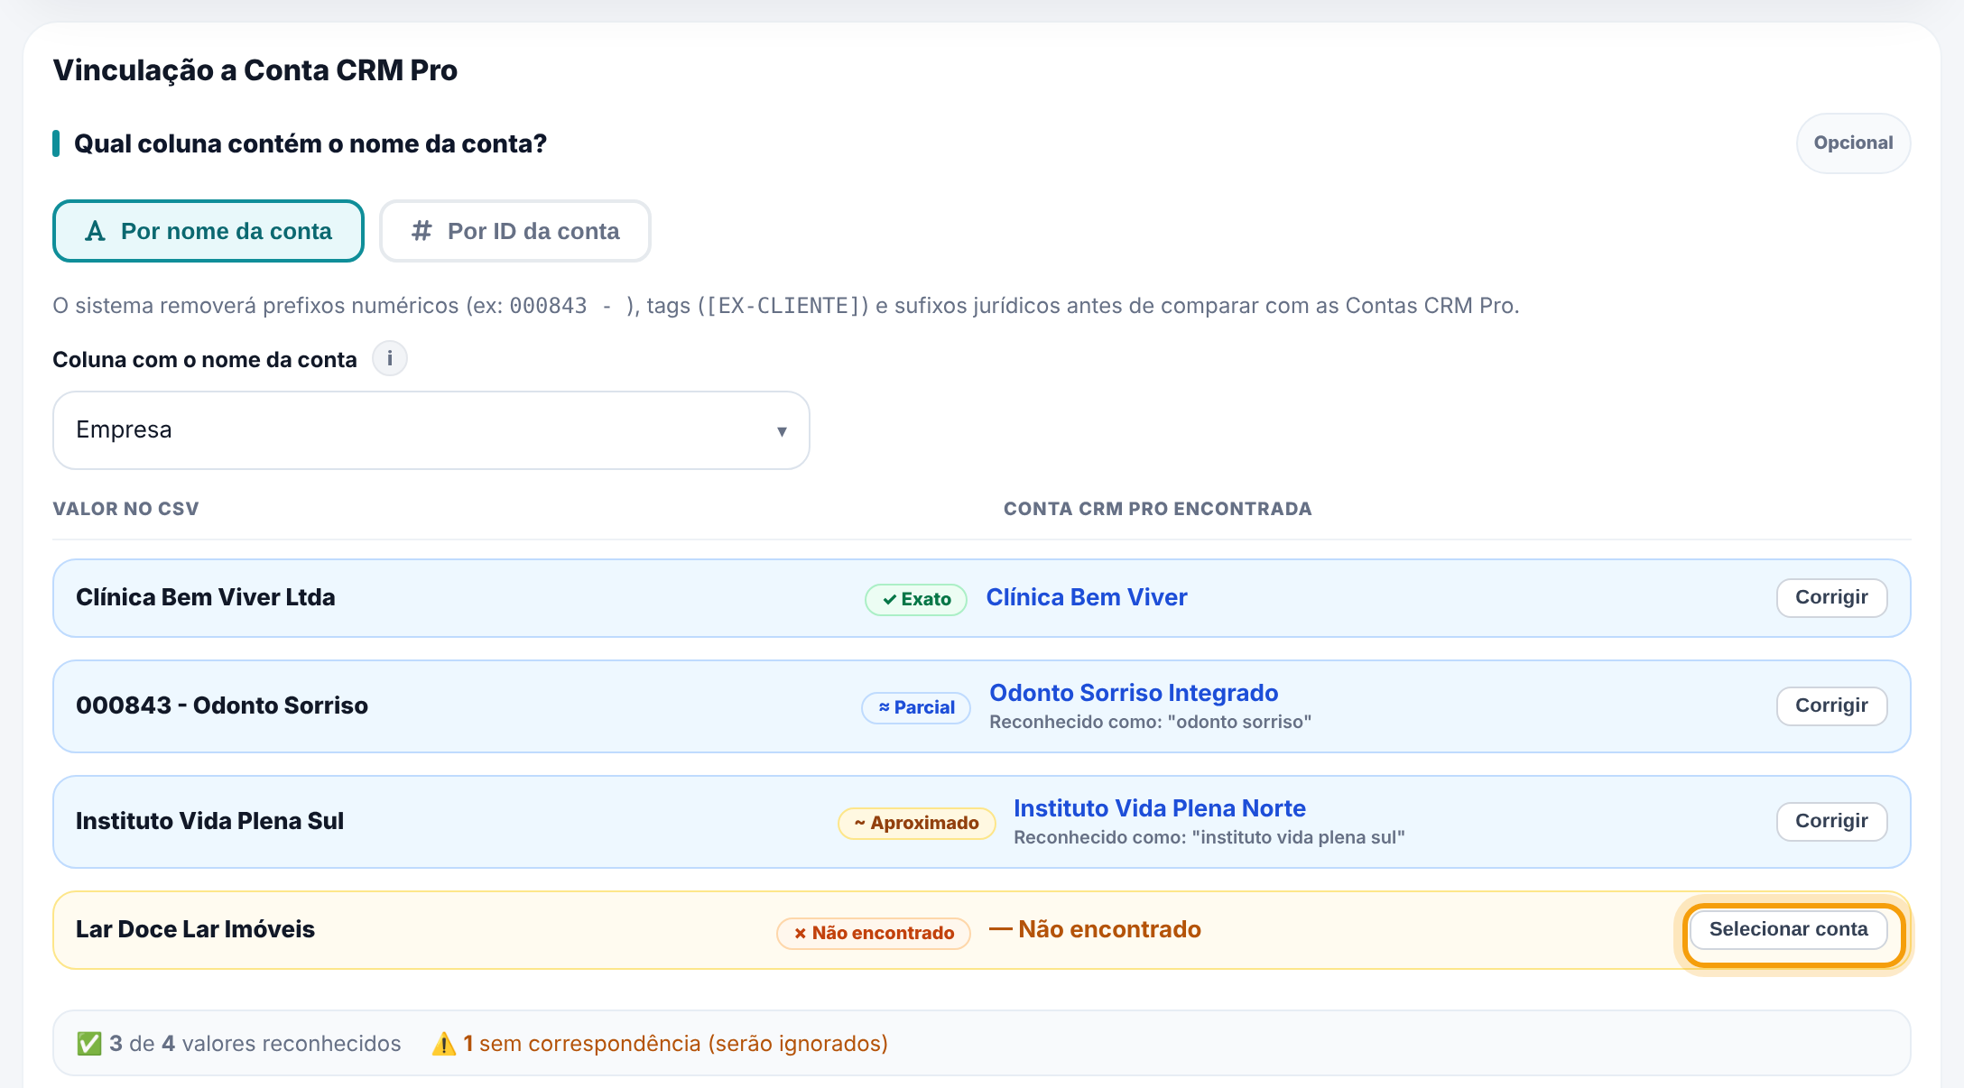
Task: Click the letter A icon on name option
Action: (x=95, y=232)
